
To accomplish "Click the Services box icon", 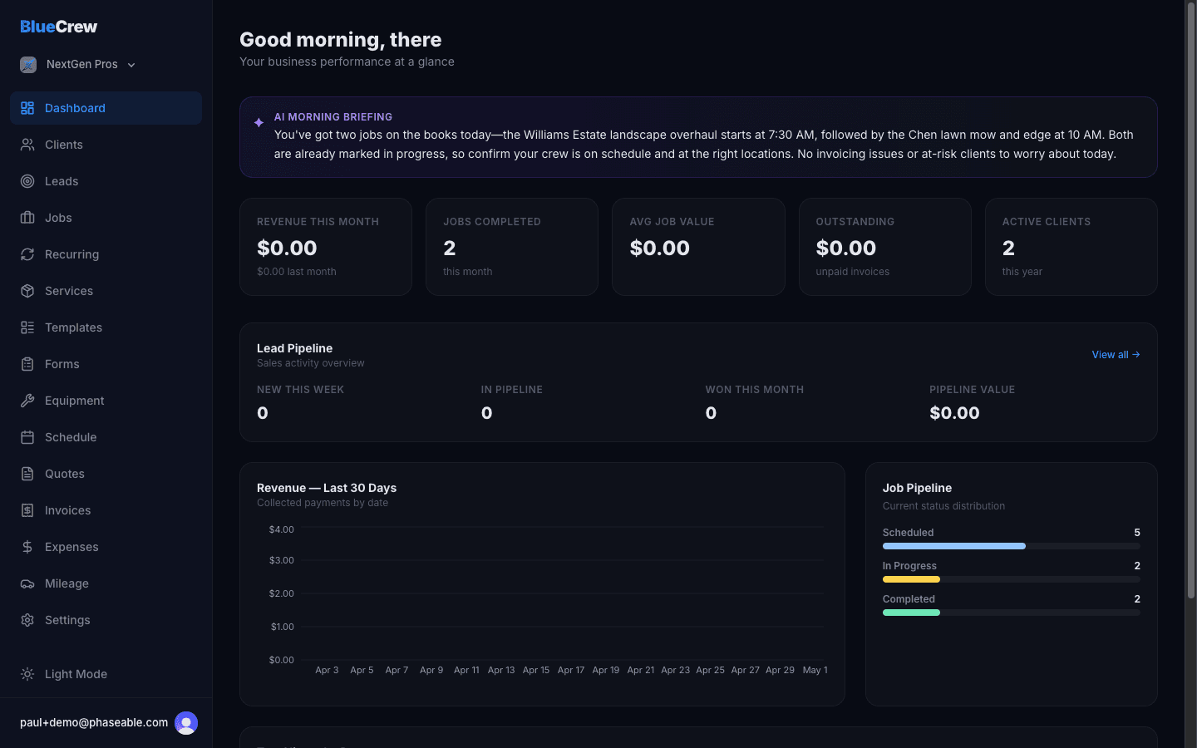I will click(27, 291).
